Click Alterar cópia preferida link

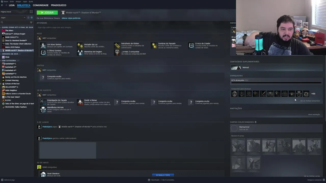tap(71, 18)
